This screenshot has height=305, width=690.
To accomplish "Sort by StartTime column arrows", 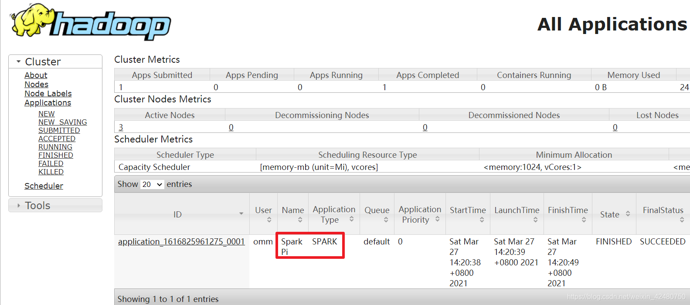I will (482, 220).
